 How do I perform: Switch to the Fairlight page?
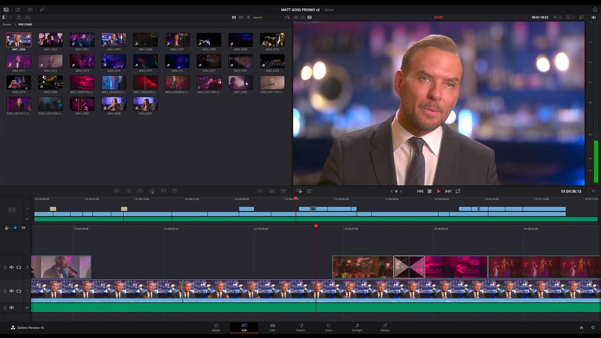357,327
